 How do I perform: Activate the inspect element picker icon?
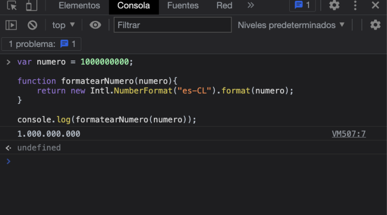click(12, 5)
